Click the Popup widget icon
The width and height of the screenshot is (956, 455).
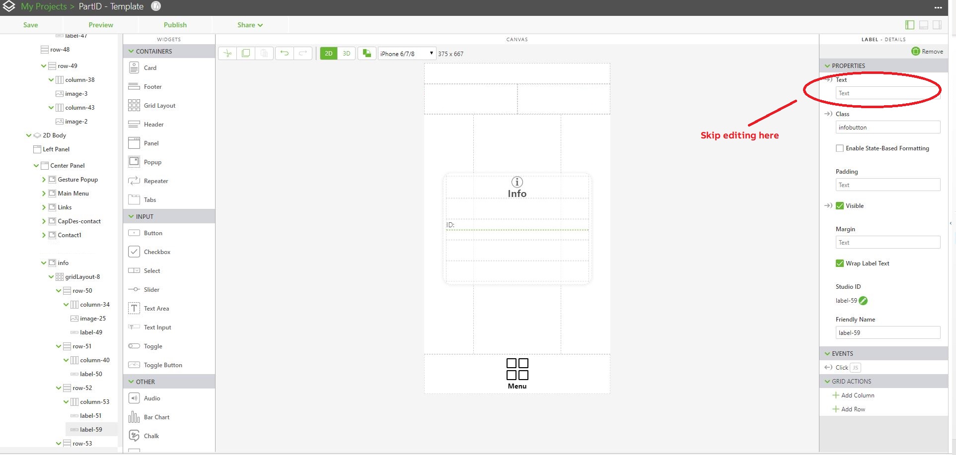pyautogui.click(x=134, y=162)
